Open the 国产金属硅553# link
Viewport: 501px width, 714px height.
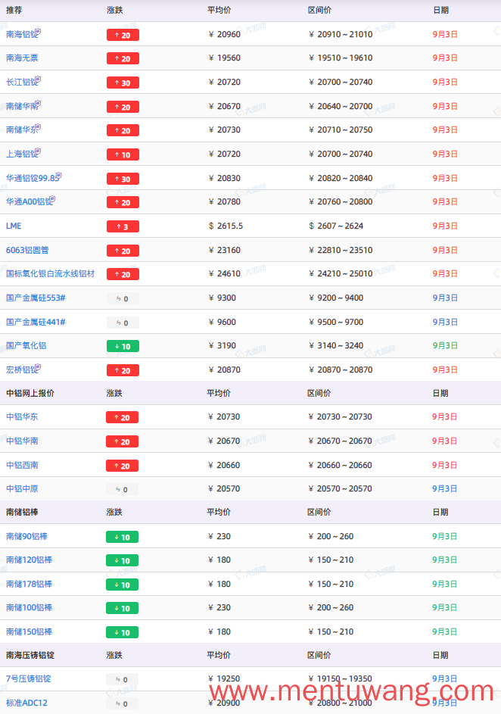(x=36, y=298)
